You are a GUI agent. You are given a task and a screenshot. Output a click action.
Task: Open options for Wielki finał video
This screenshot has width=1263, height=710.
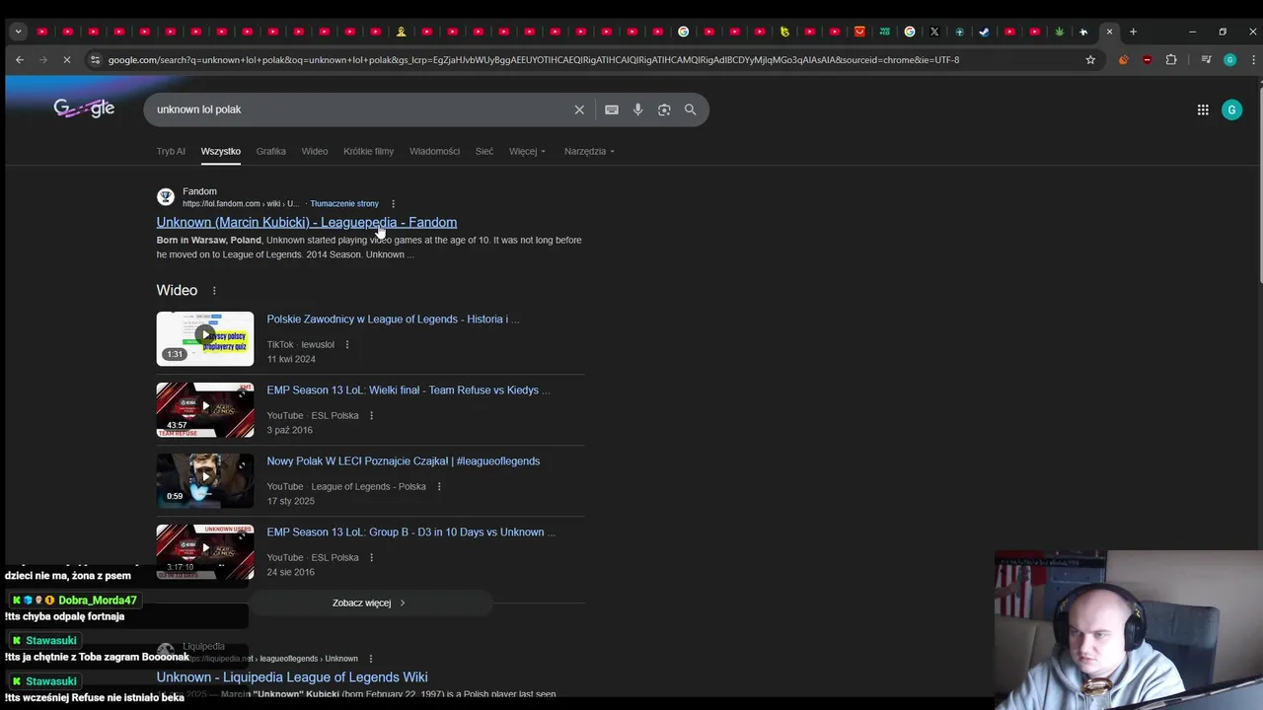[x=371, y=415]
